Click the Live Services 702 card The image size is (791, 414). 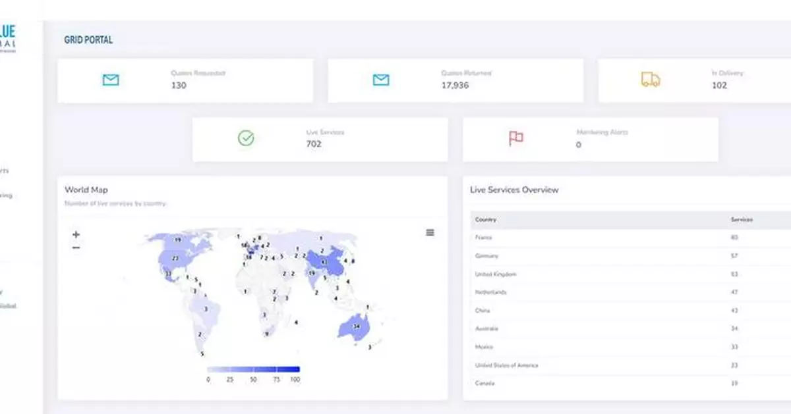pos(320,139)
